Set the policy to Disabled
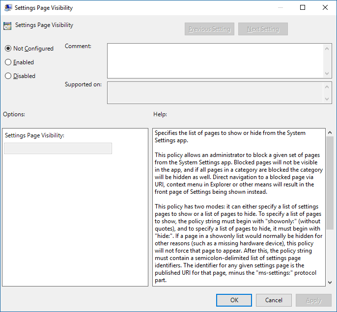The height and width of the screenshot is (312, 337). pyautogui.click(x=8, y=76)
